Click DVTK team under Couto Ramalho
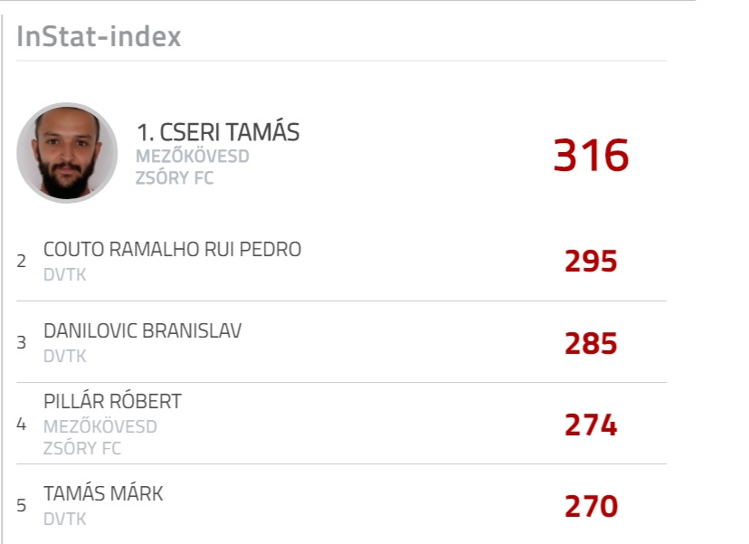 click(x=65, y=275)
